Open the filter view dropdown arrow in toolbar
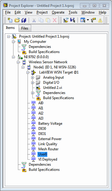 pos(88,20)
